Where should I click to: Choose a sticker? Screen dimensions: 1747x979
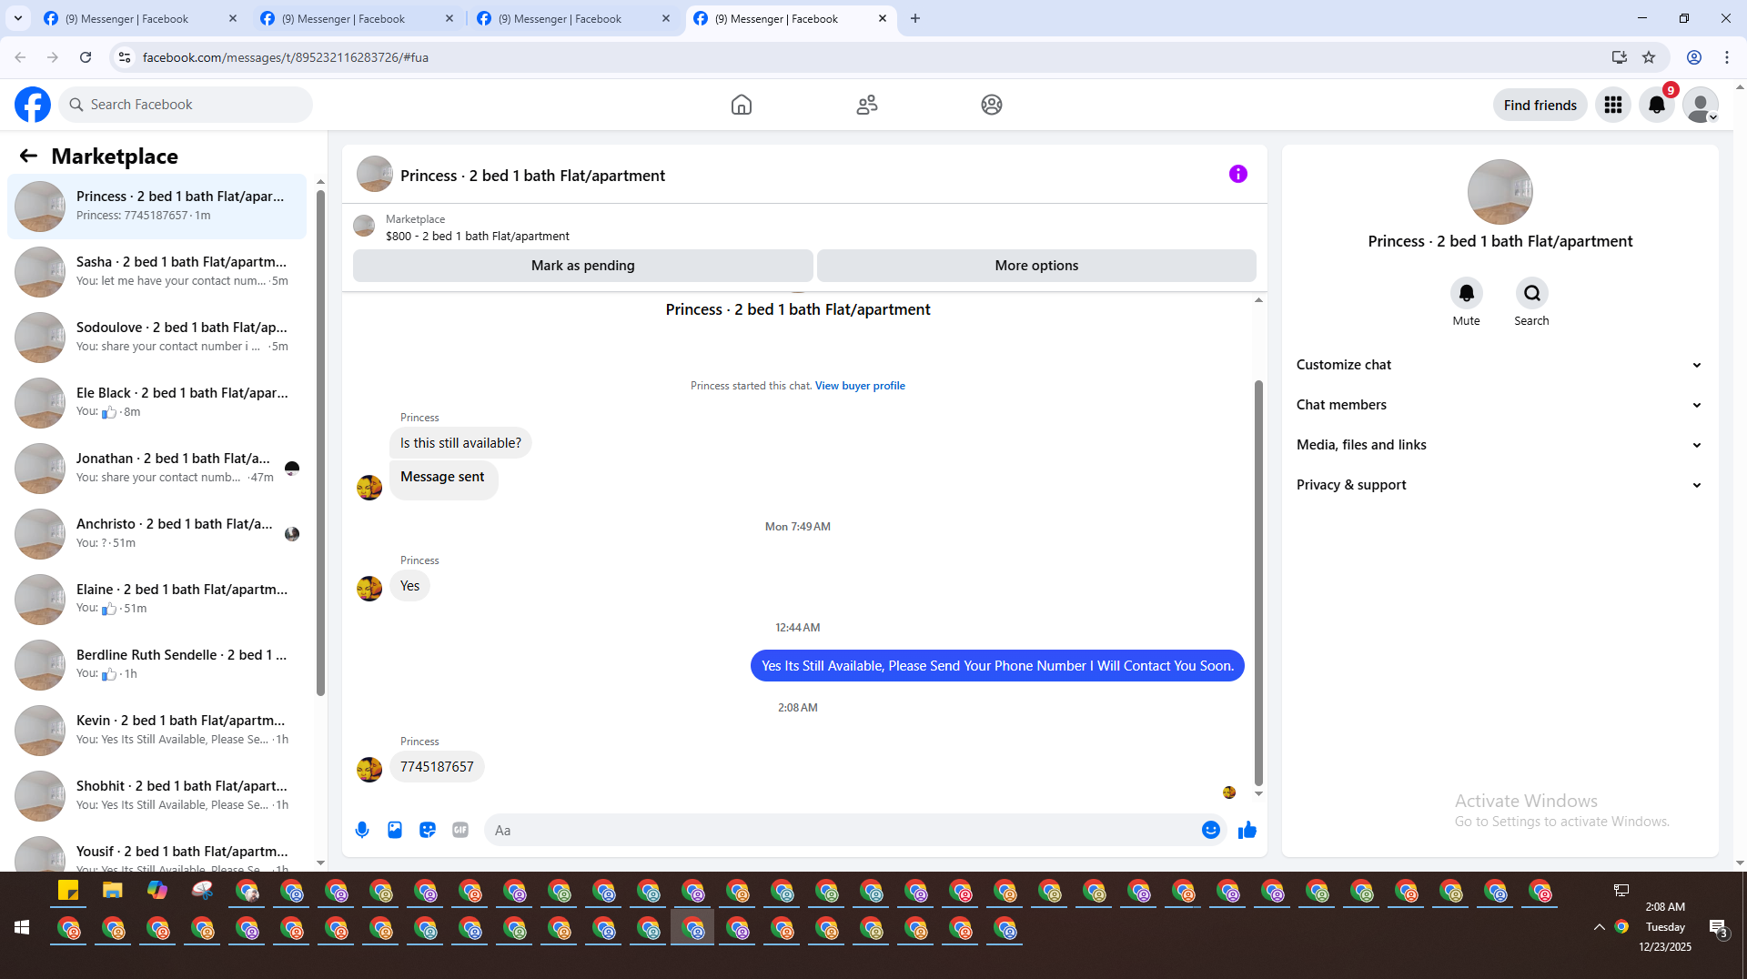tap(428, 830)
